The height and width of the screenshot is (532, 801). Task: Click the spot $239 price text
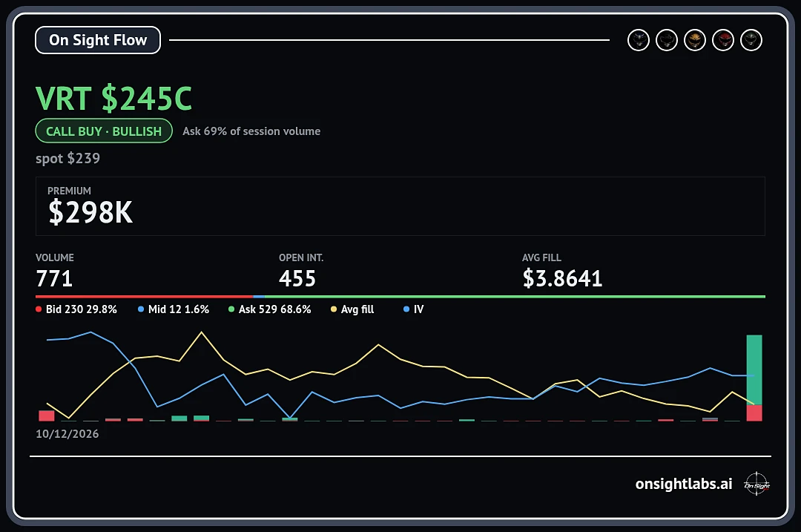68,159
